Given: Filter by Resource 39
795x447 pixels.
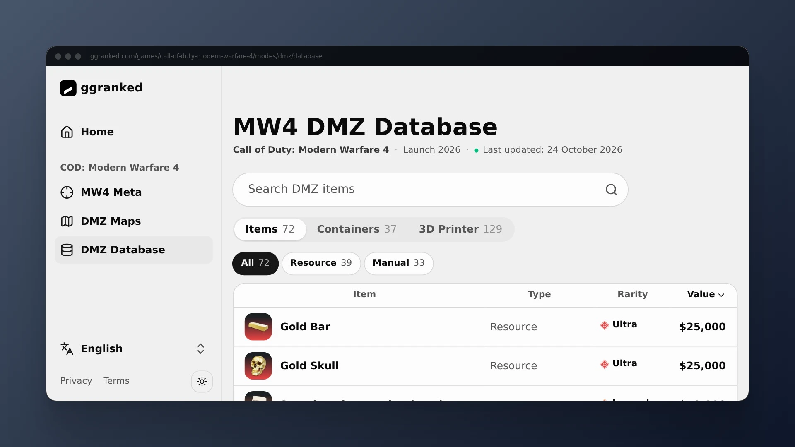Looking at the screenshot, I should click(321, 263).
